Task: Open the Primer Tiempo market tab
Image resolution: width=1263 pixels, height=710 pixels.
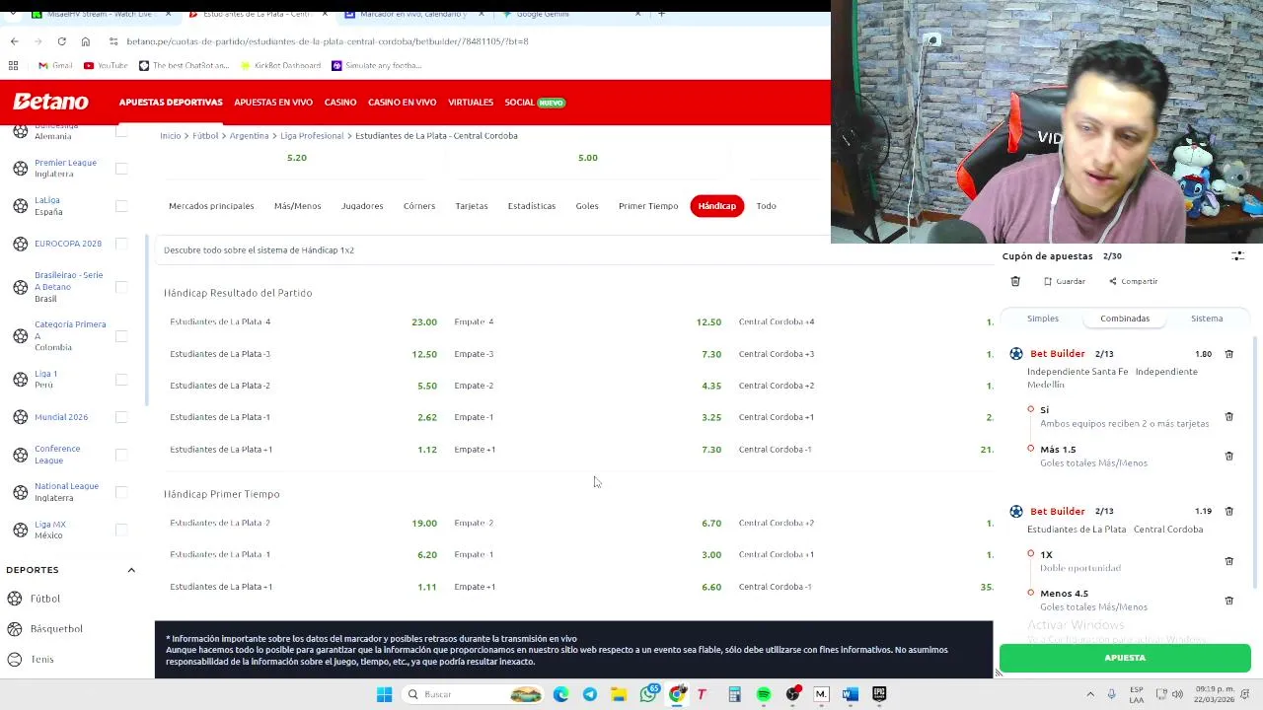Action: point(648,206)
